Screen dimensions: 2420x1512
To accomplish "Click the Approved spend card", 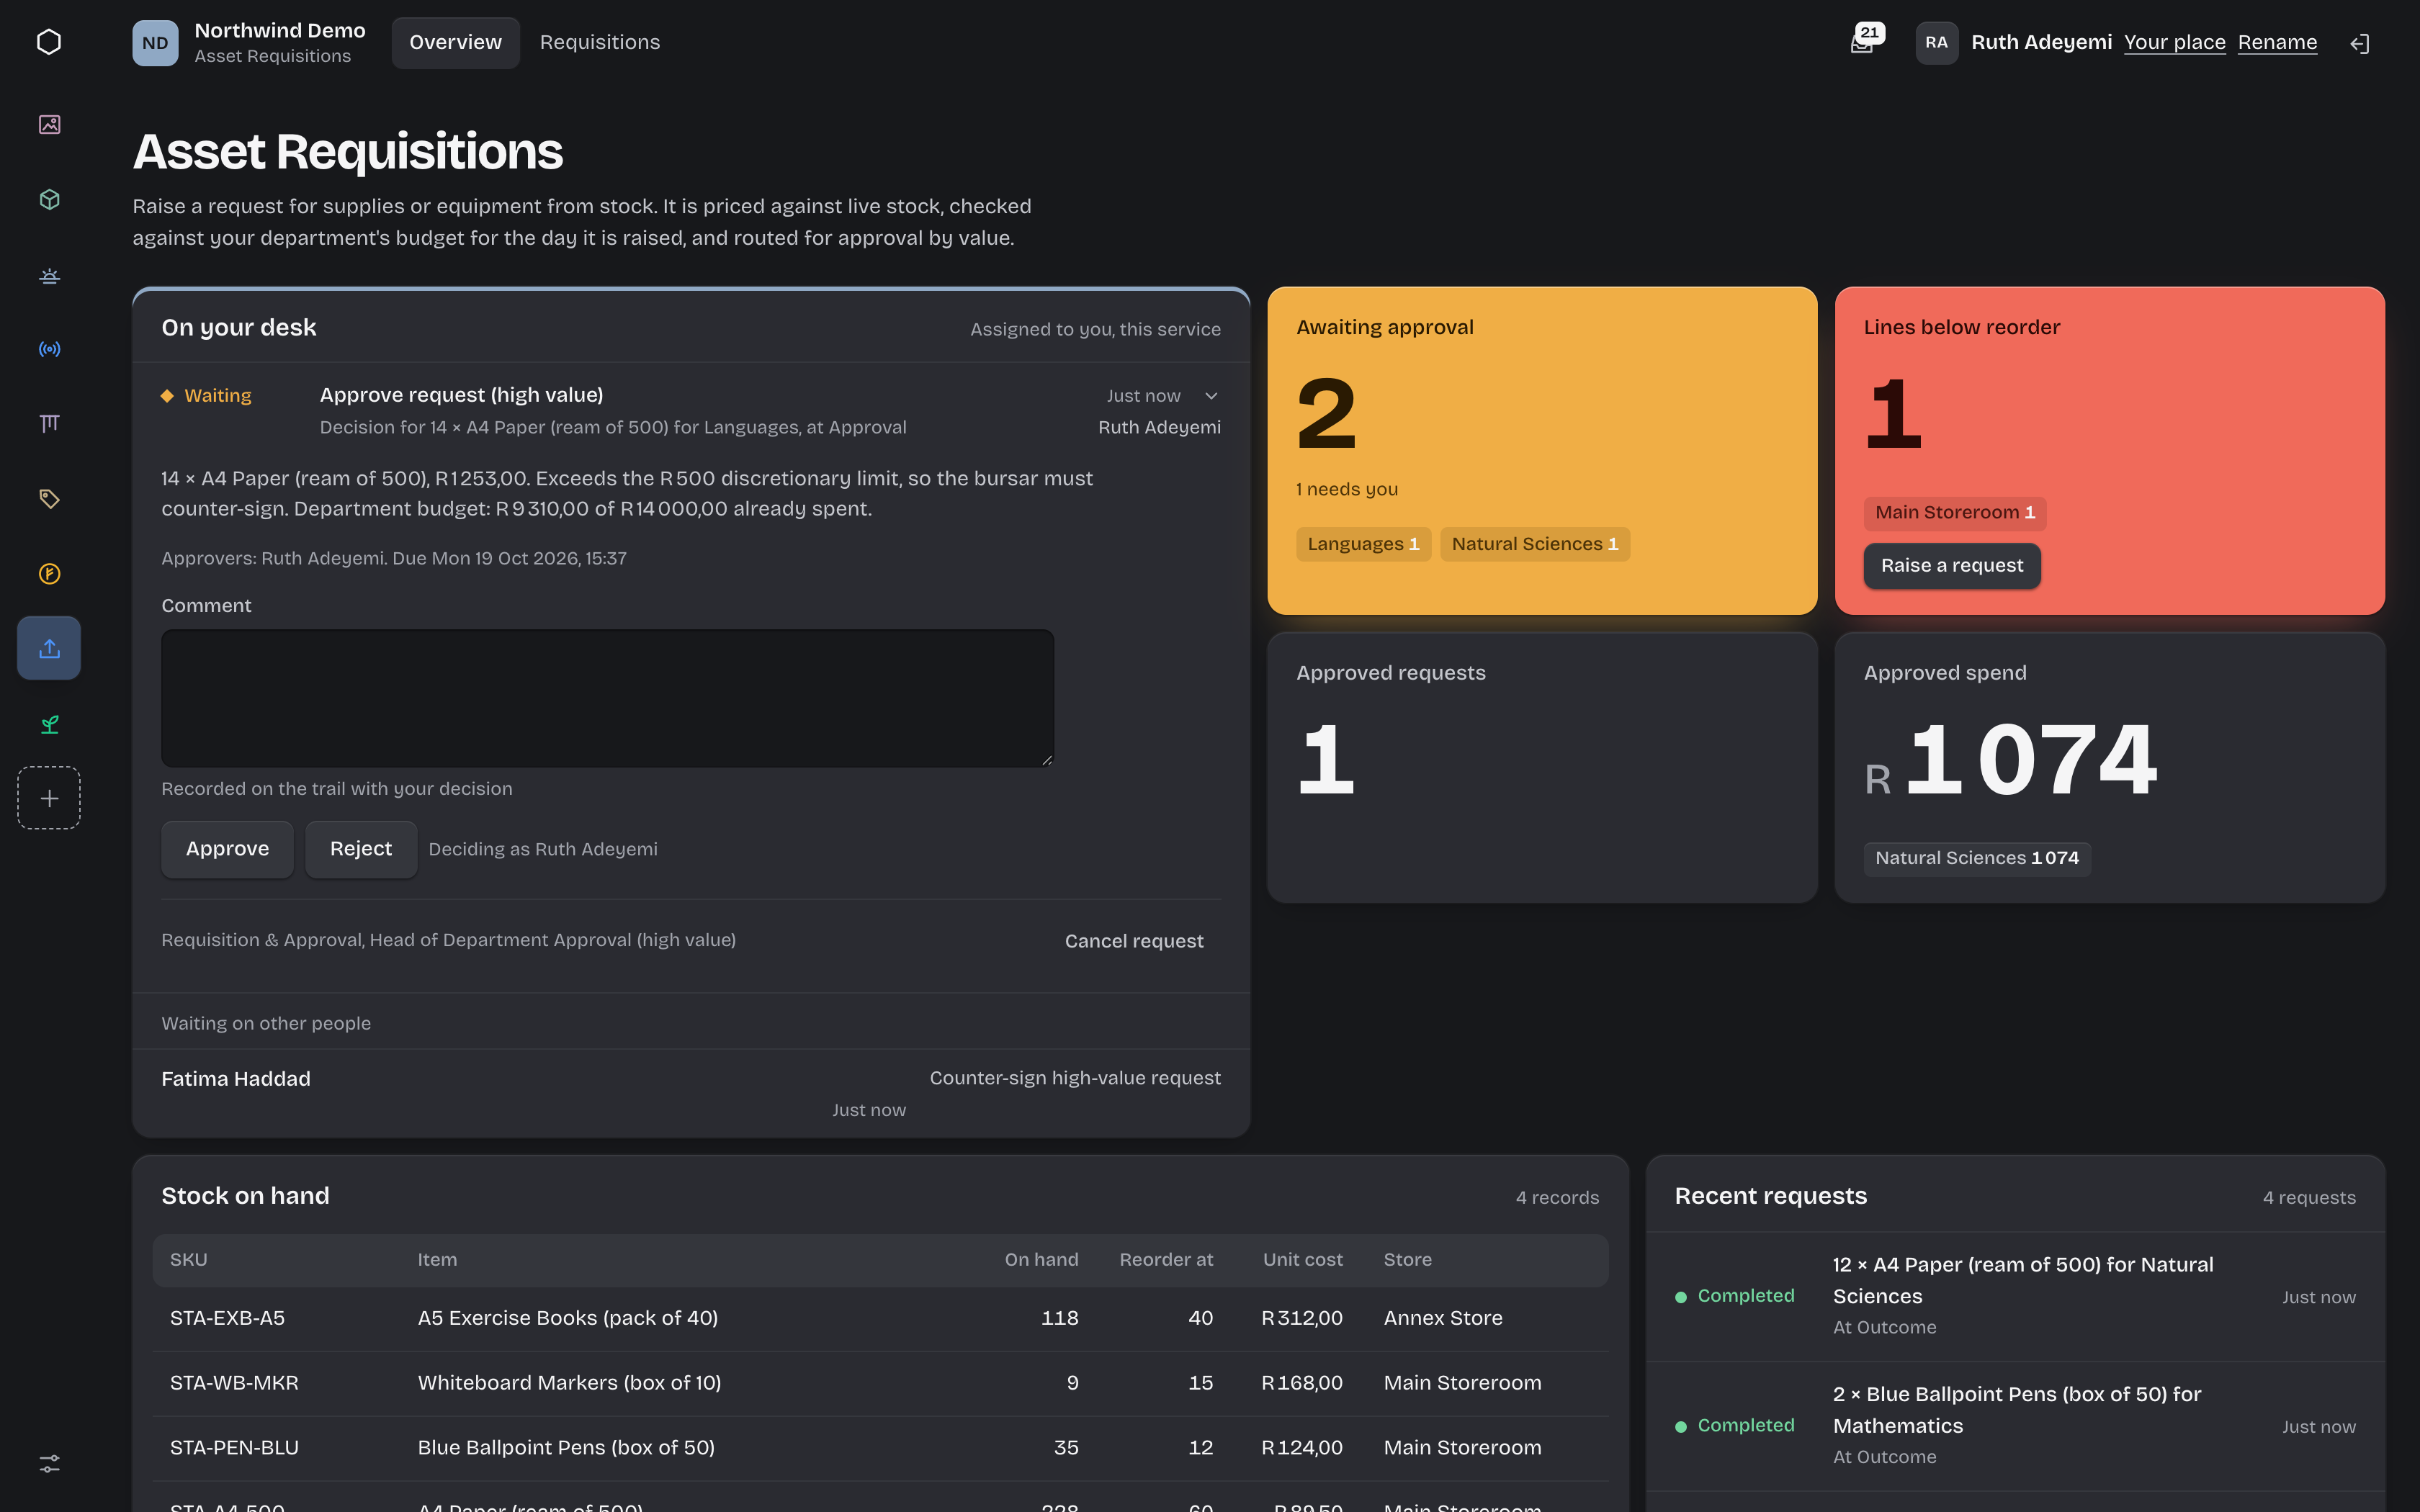I will [x=2109, y=768].
